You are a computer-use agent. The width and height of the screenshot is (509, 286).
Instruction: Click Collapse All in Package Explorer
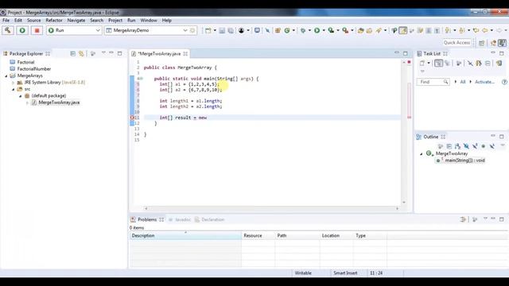click(x=72, y=53)
